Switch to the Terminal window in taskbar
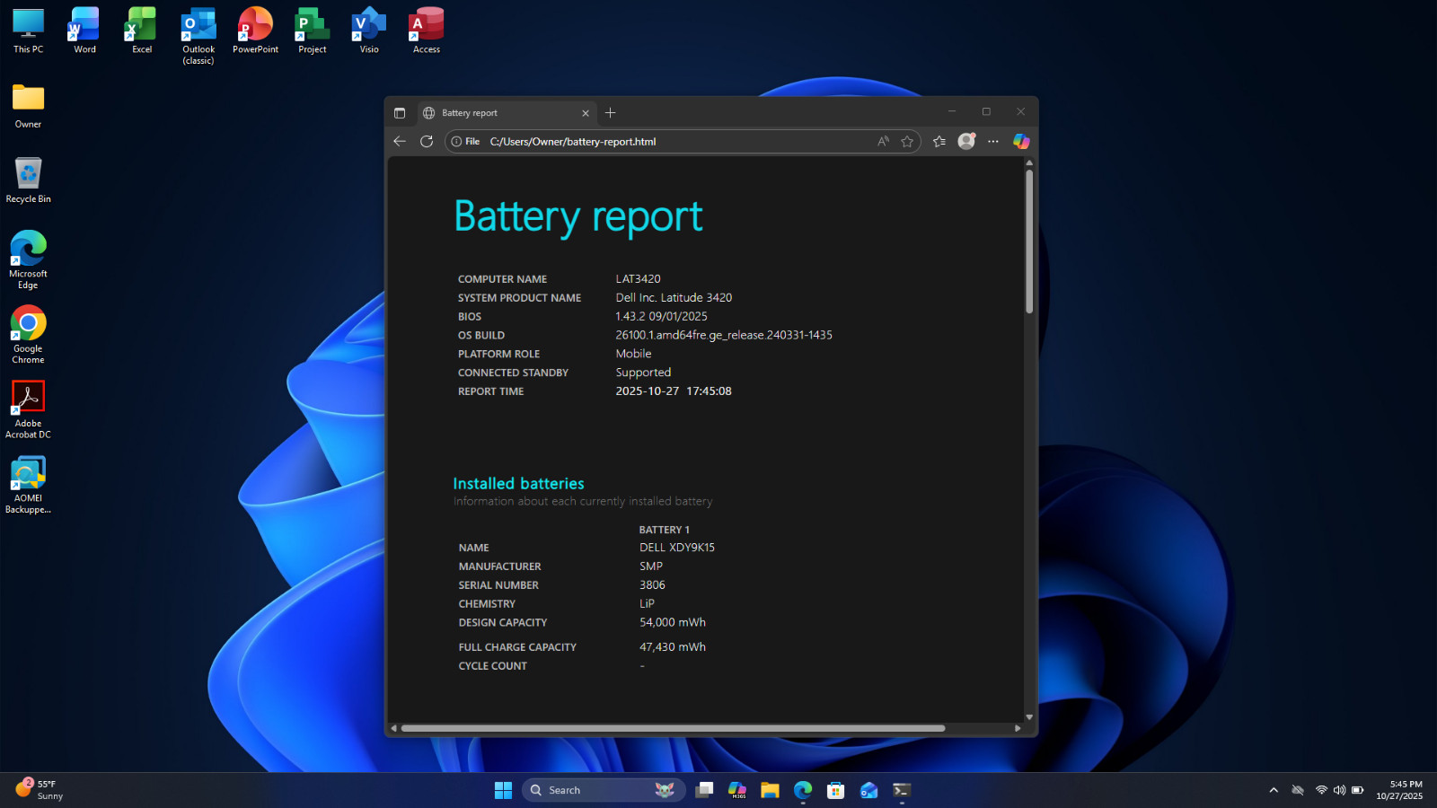This screenshot has width=1437, height=808. [902, 790]
